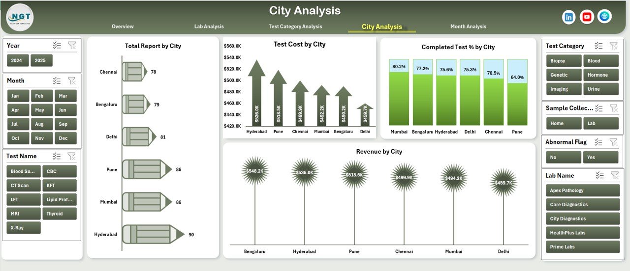Switch to the Lab Analysis tab

click(x=209, y=27)
